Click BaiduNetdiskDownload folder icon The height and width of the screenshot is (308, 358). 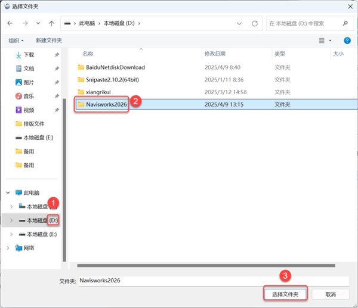coord(81,67)
